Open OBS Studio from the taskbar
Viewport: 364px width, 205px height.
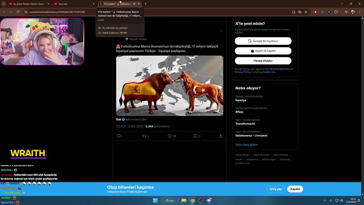click(x=201, y=200)
